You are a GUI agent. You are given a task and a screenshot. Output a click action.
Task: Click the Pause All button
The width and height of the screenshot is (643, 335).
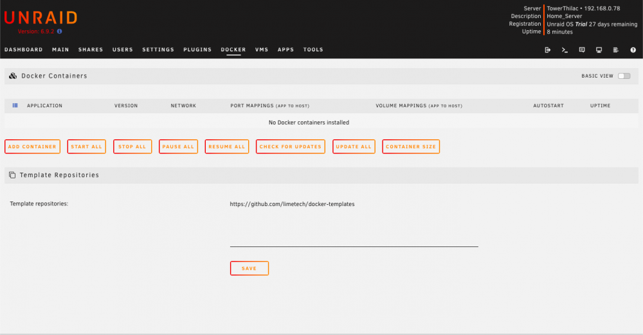(178, 146)
